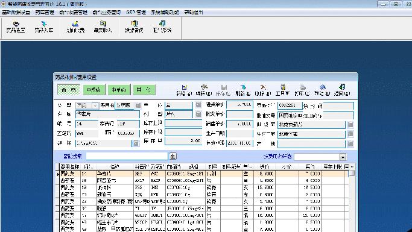This screenshot has height=232, width=412.
Task: Open the 药品入库 toolbar icon
Action: (x=43, y=27)
